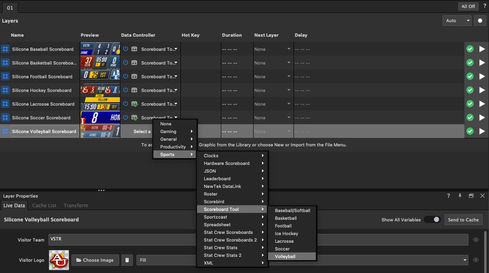The image size is (489, 273).
Task: Toggle the power icon for Hockey data controller
Action: [126, 90]
